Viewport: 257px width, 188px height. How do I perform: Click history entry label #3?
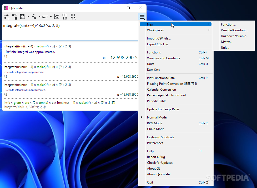pos(6,76)
